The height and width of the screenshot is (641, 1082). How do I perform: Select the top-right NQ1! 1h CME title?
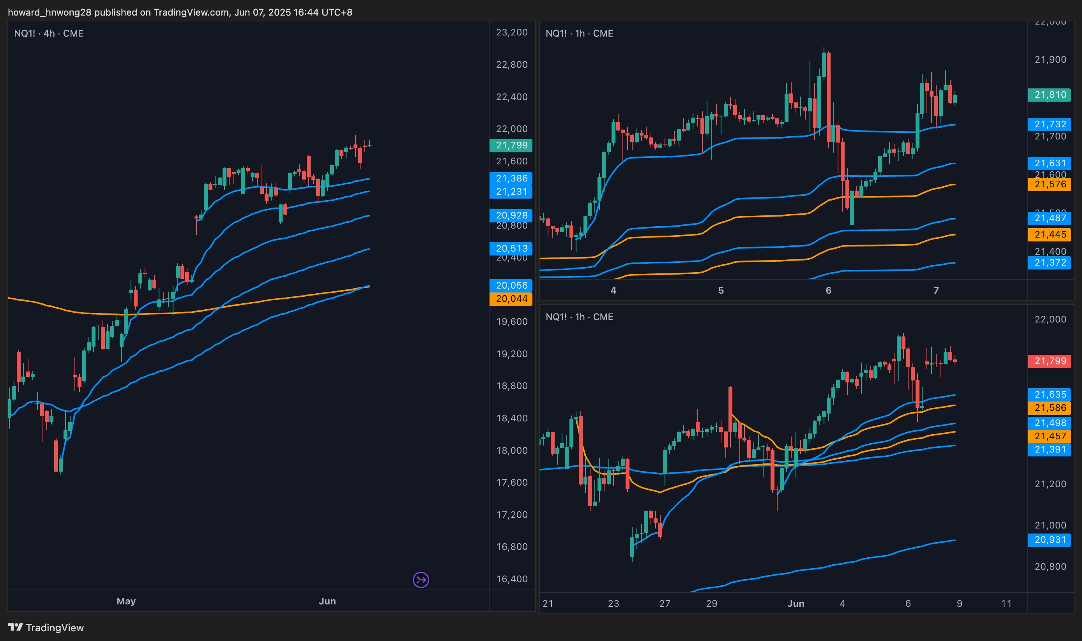(x=579, y=33)
